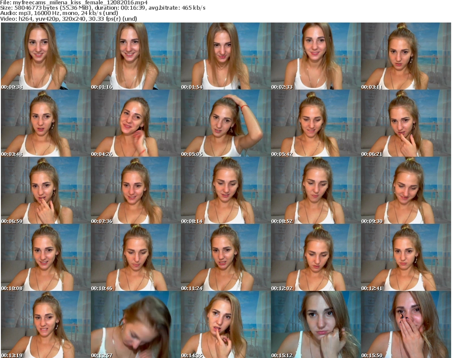Select the thumbnail stamped 00:15:12
The image size is (452, 358).
(316, 324)
